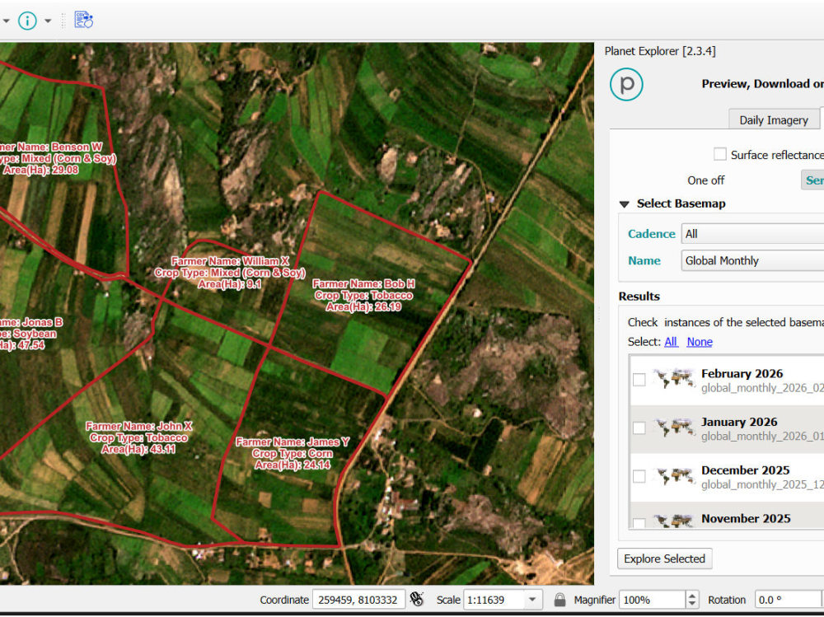Click the November 2025 result title
Viewport: 824px width, 617px height.
pyautogui.click(x=746, y=519)
